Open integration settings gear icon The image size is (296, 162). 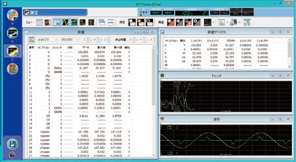tap(197, 23)
